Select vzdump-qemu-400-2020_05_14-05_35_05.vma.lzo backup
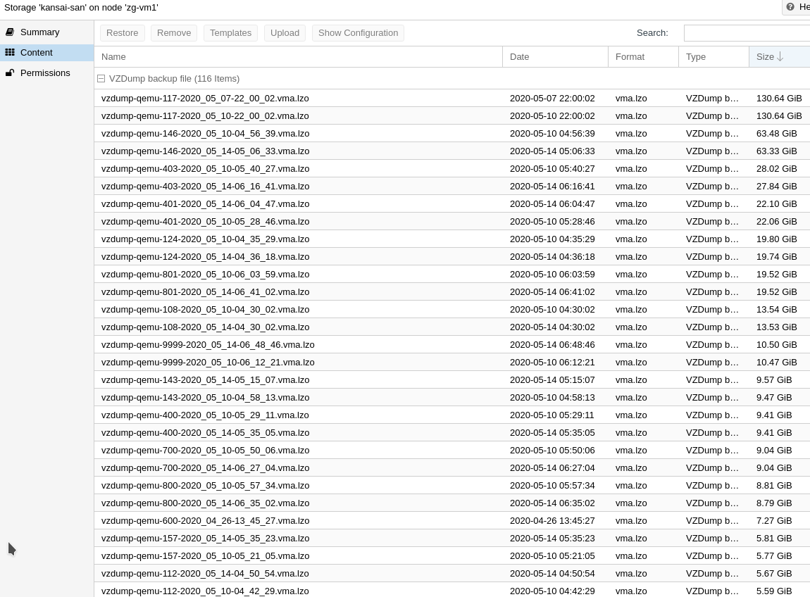This screenshot has height=597, width=810. point(452,432)
